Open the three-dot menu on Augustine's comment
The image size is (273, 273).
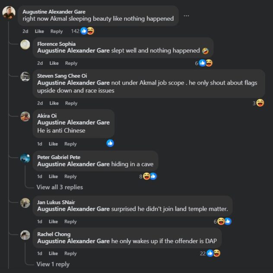(x=186, y=16)
